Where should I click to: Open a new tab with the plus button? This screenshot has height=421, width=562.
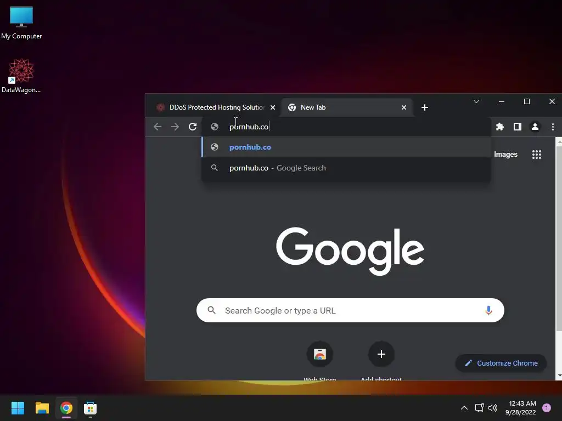[425, 107]
